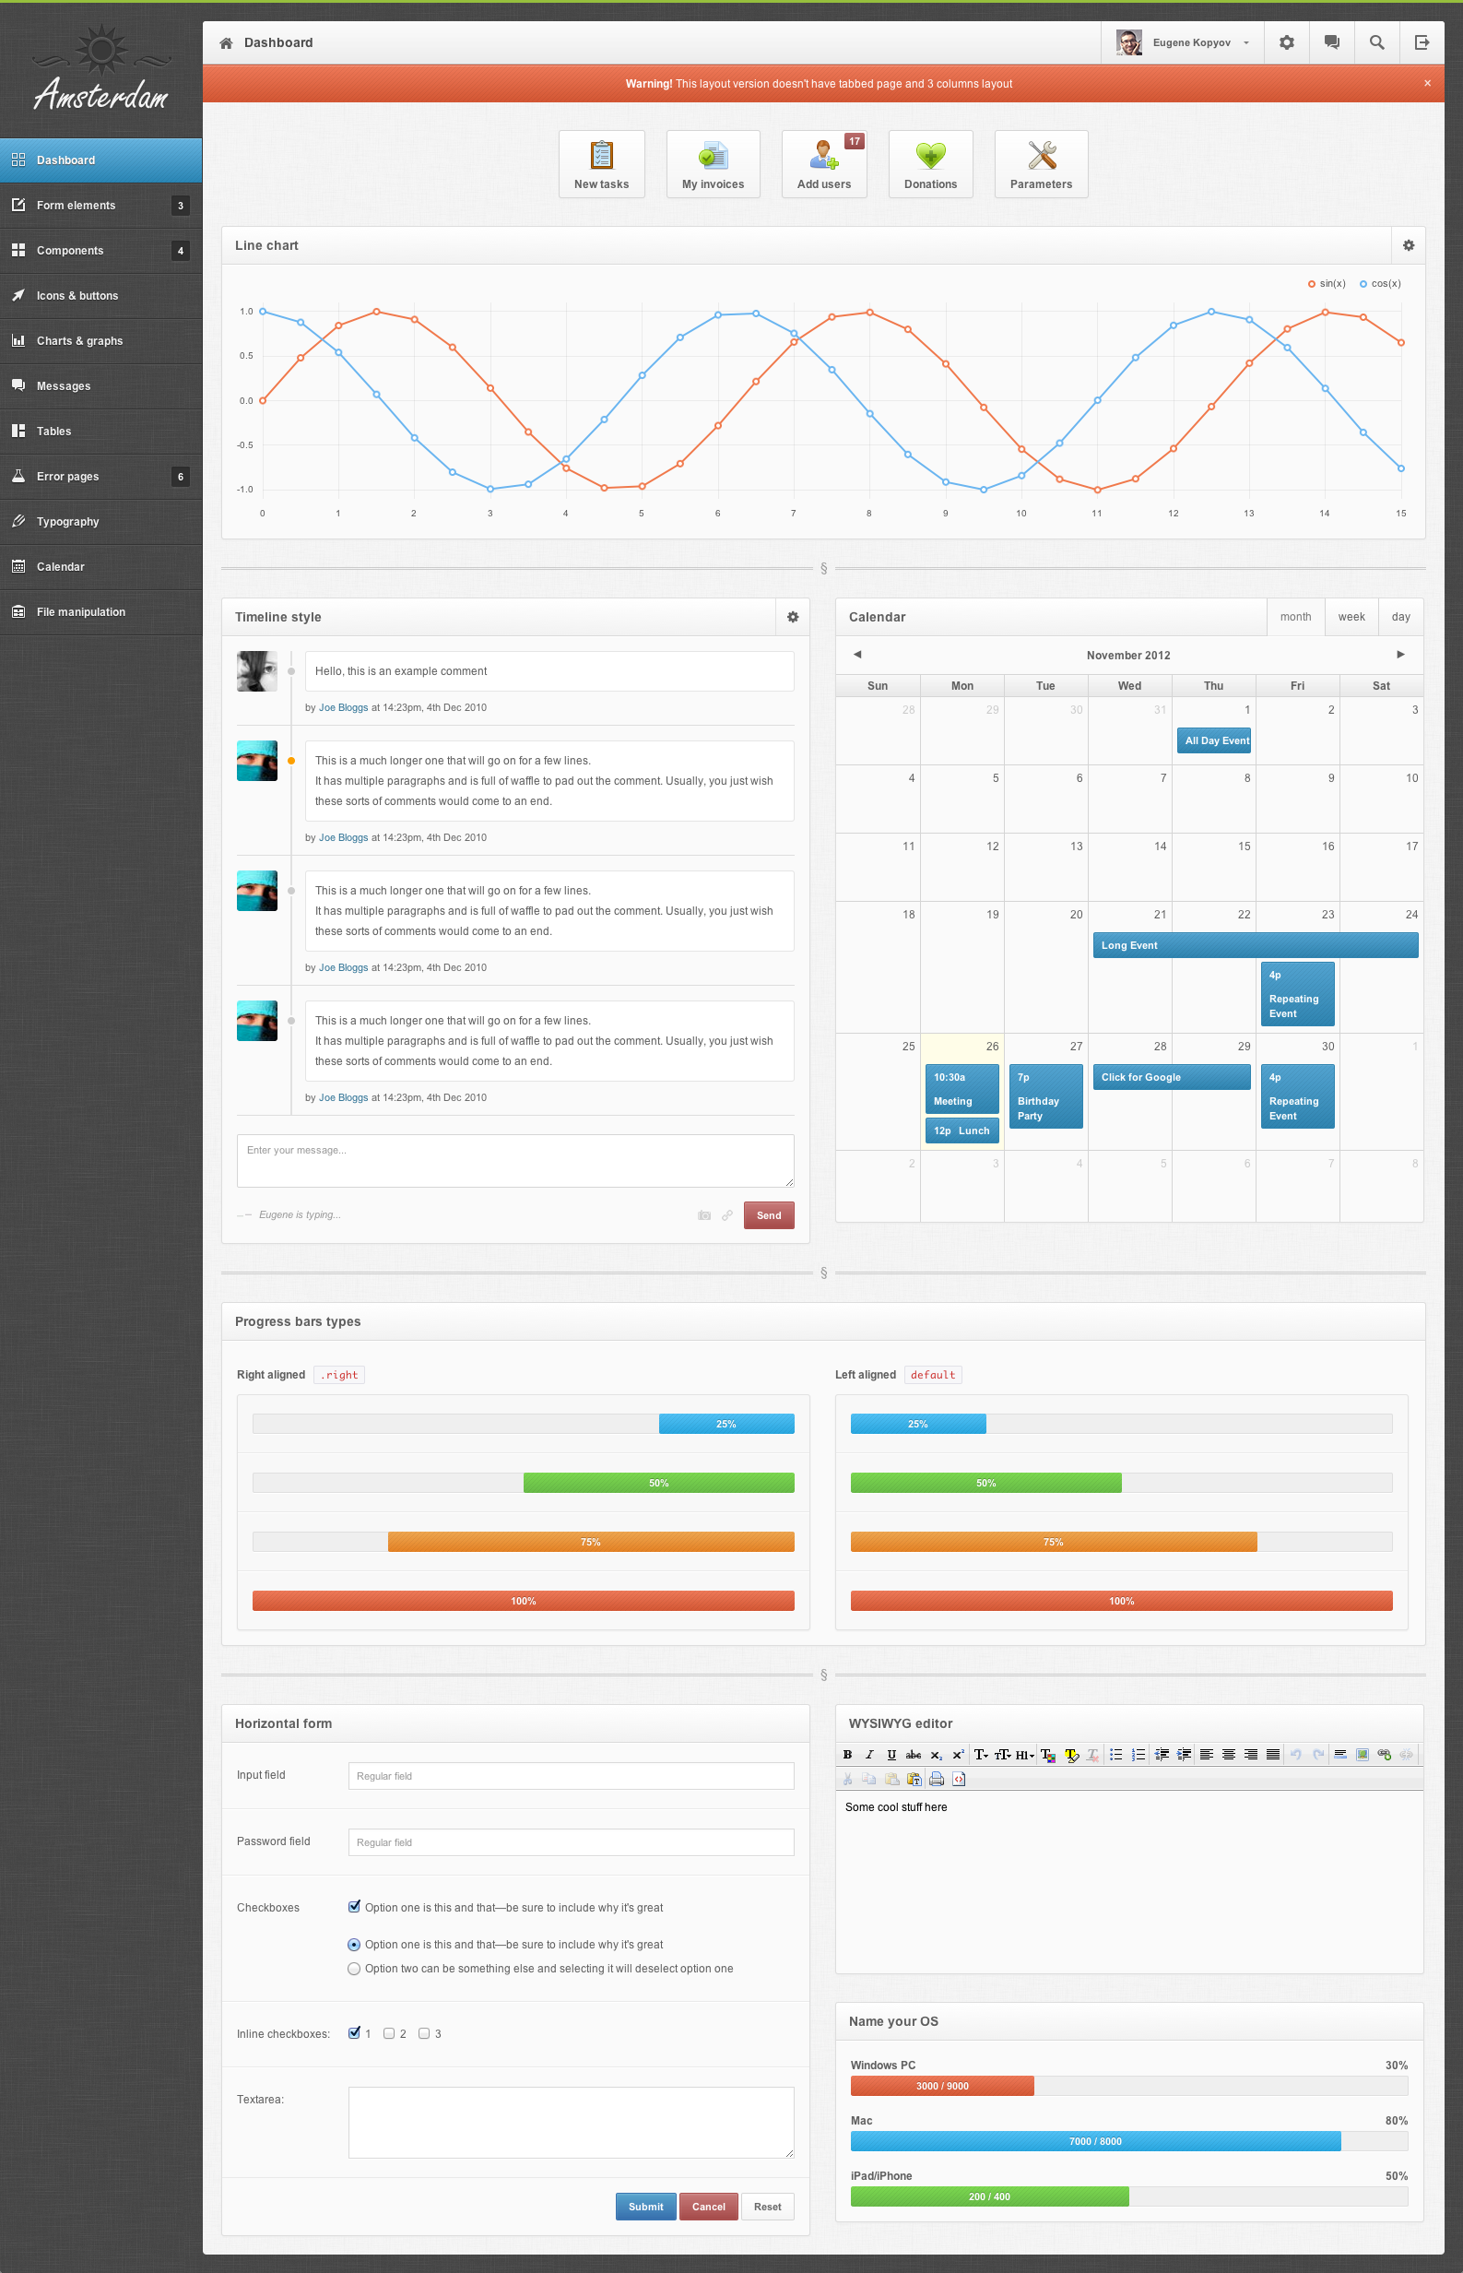1463x2273 pixels.
Task: Switch calendar to month view
Action: point(1296,617)
